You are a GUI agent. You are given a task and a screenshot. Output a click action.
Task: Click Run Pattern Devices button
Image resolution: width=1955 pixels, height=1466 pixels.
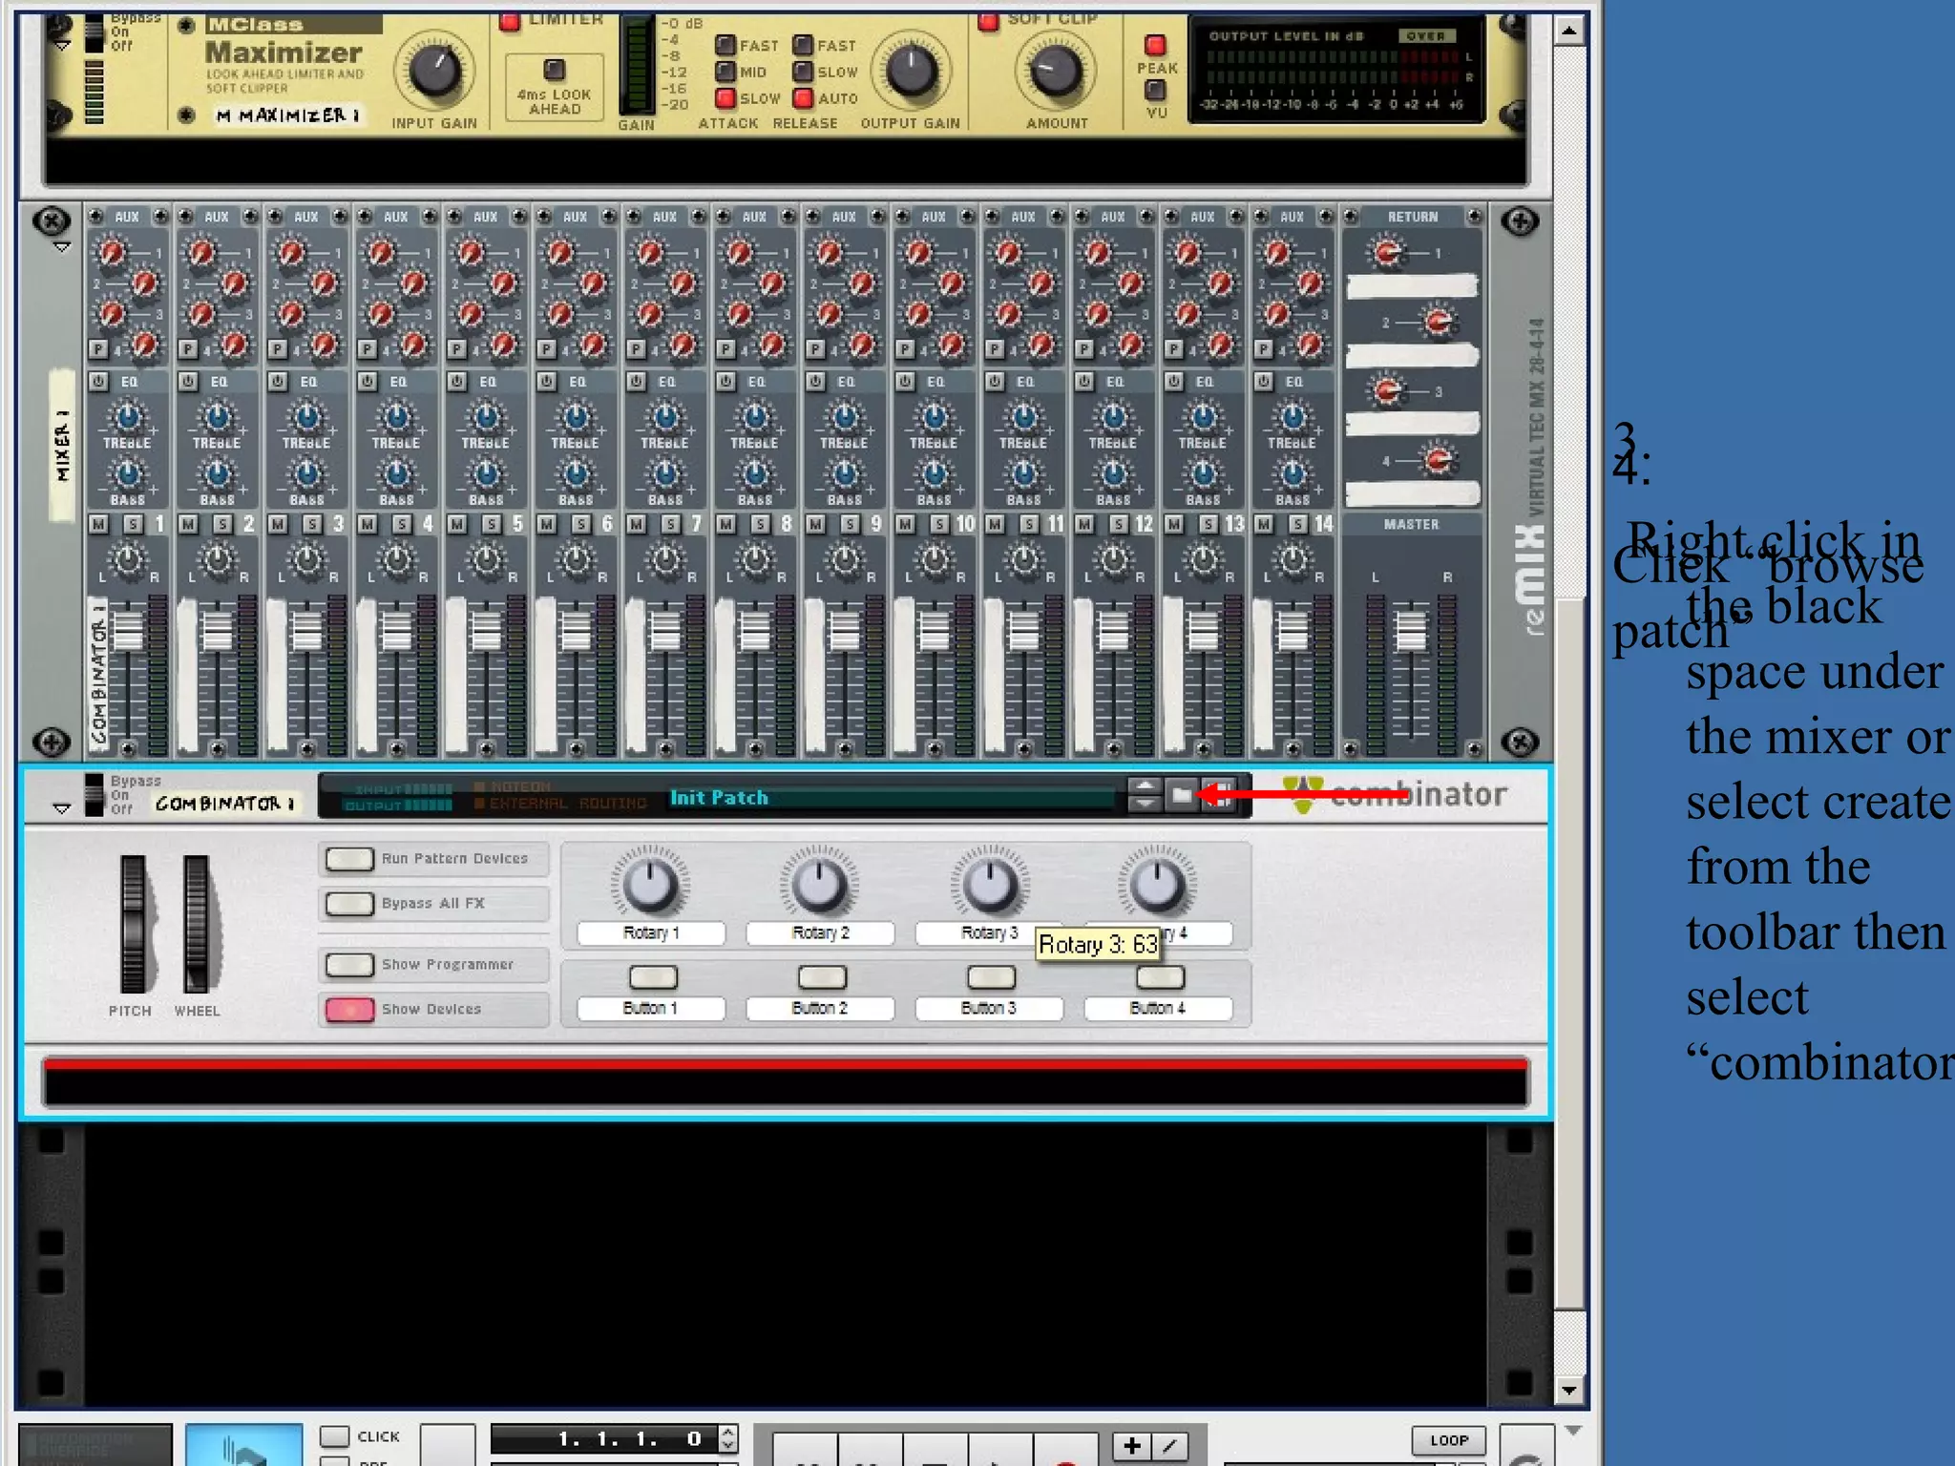349,859
